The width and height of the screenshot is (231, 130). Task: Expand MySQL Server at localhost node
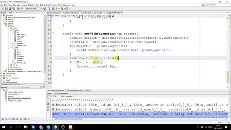click(x=4, y=17)
